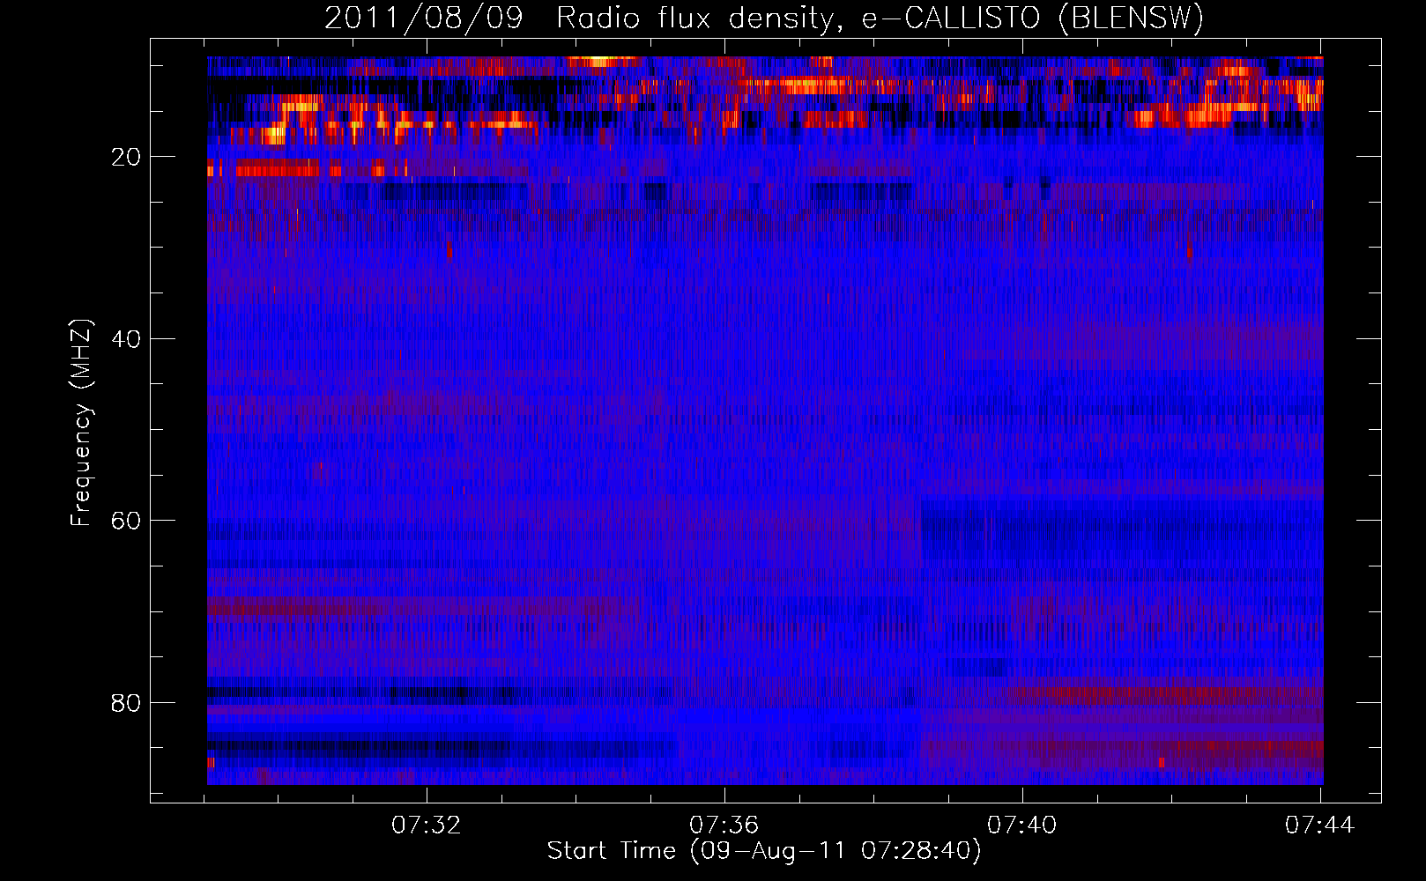This screenshot has height=881, width=1426.
Task: Click the 40 MHz frequency tick label
Action: [x=127, y=339]
